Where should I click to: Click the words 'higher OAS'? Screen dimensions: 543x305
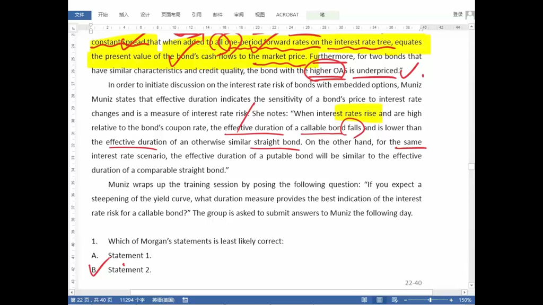click(328, 70)
